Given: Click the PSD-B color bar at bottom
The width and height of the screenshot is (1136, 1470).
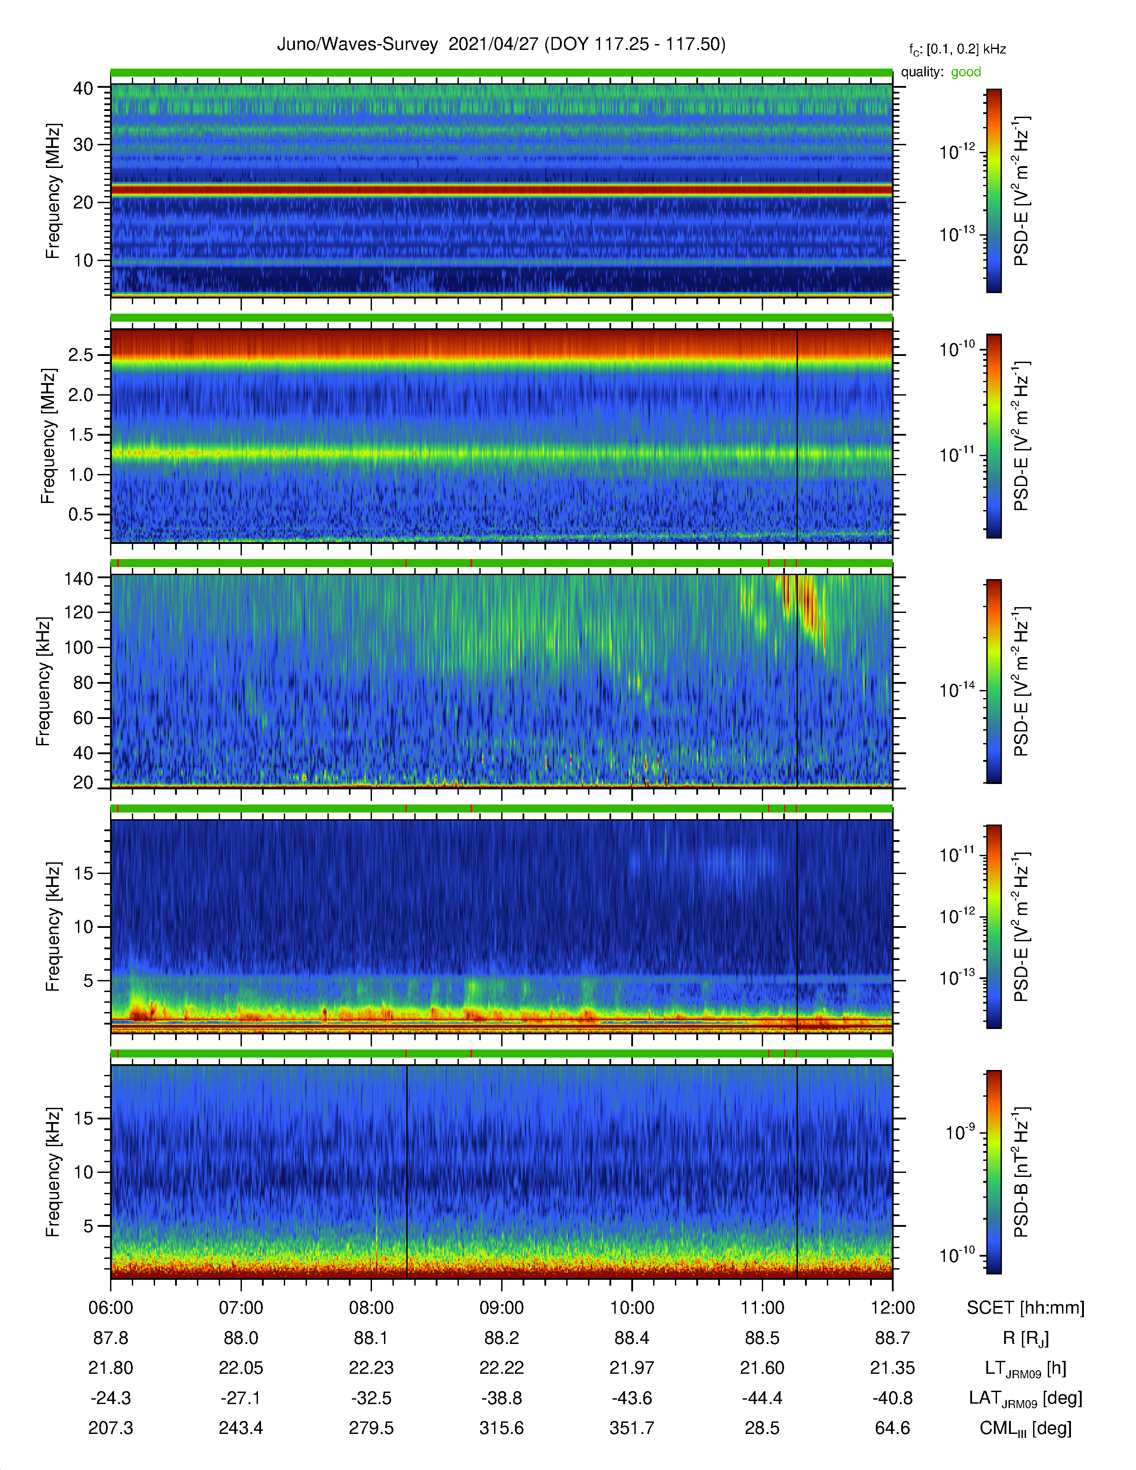Looking at the screenshot, I should [993, 1172].
